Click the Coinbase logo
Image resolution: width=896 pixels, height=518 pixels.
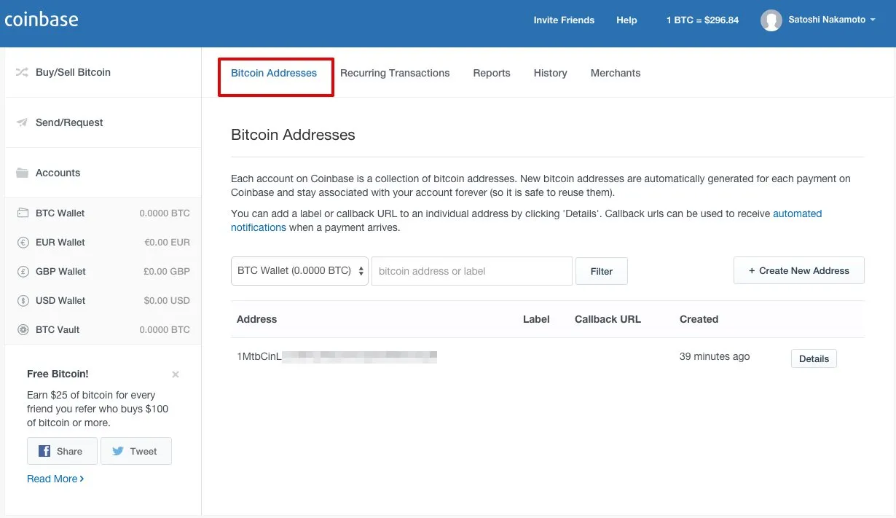click(42, 20)
